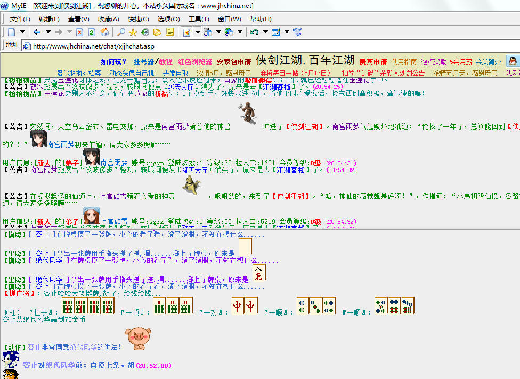The image size is (520, 379).
Task: Open the 工具(T) menu
Action: point(199,19)
